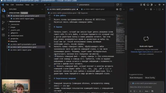Switch to os-intro-lab12-presentation.qmd editor tab

(62, 9)
